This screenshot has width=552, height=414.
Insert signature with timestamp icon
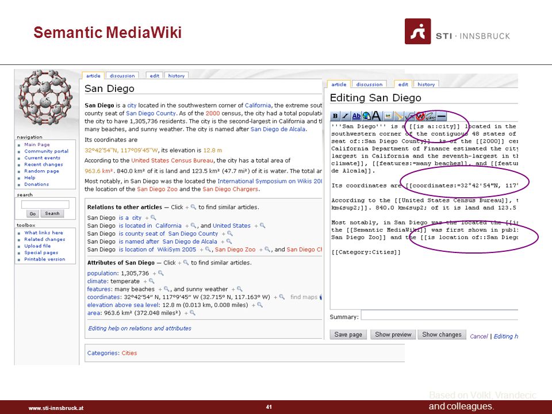431,116
